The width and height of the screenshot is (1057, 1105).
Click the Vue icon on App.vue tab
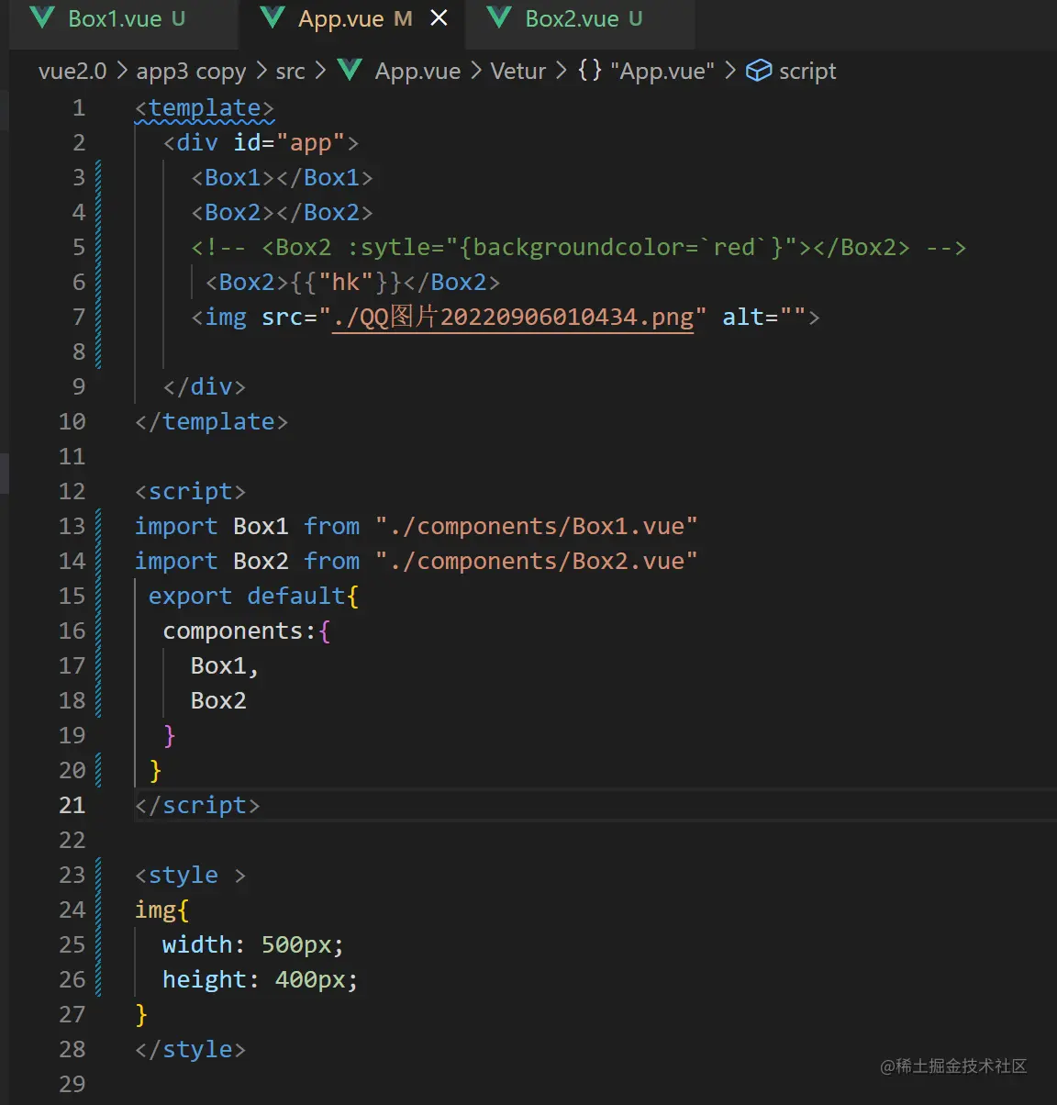(x=273, y=18)
